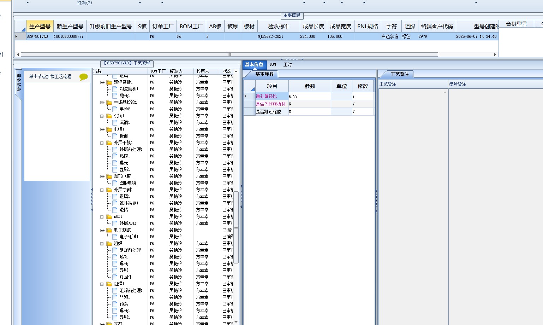Switch to the 基本信息 tab
The height and width of the screenshot is (325, 543).
point(254,64)
